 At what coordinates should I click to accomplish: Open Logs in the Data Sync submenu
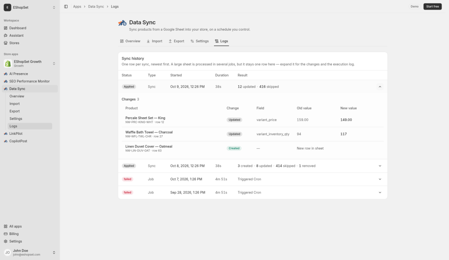[x=30, y=126]
